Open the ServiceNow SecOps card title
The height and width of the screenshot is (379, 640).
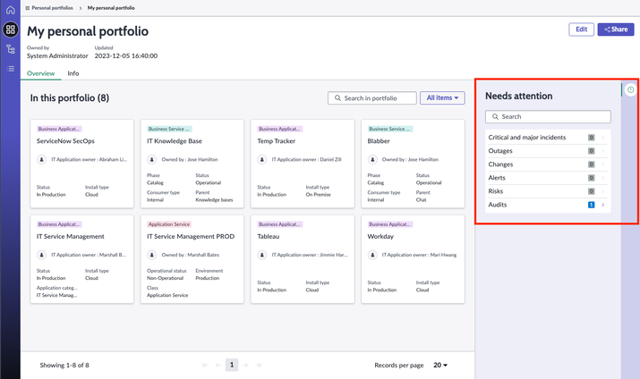pos(65,141)
